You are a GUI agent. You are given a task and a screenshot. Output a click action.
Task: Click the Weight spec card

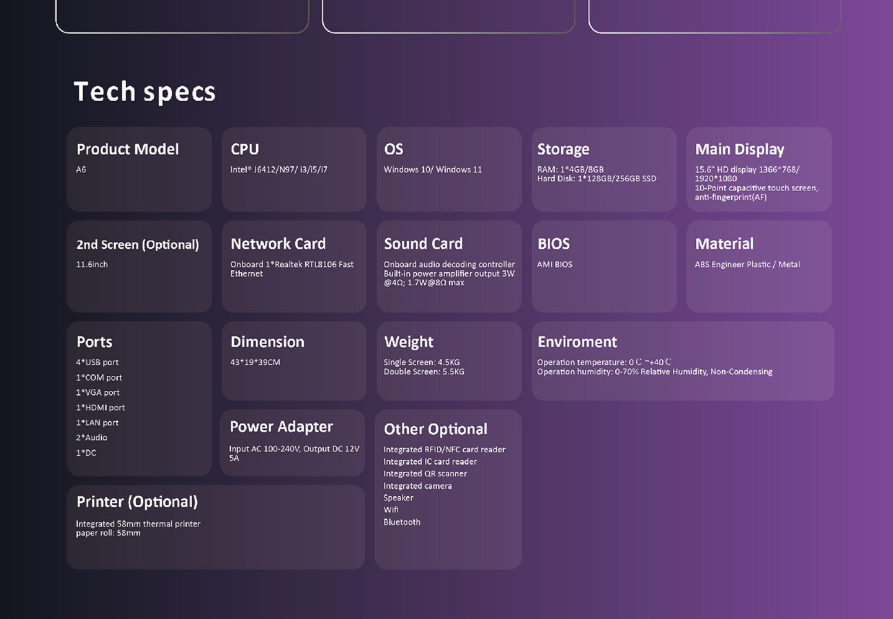coord(449,361)
